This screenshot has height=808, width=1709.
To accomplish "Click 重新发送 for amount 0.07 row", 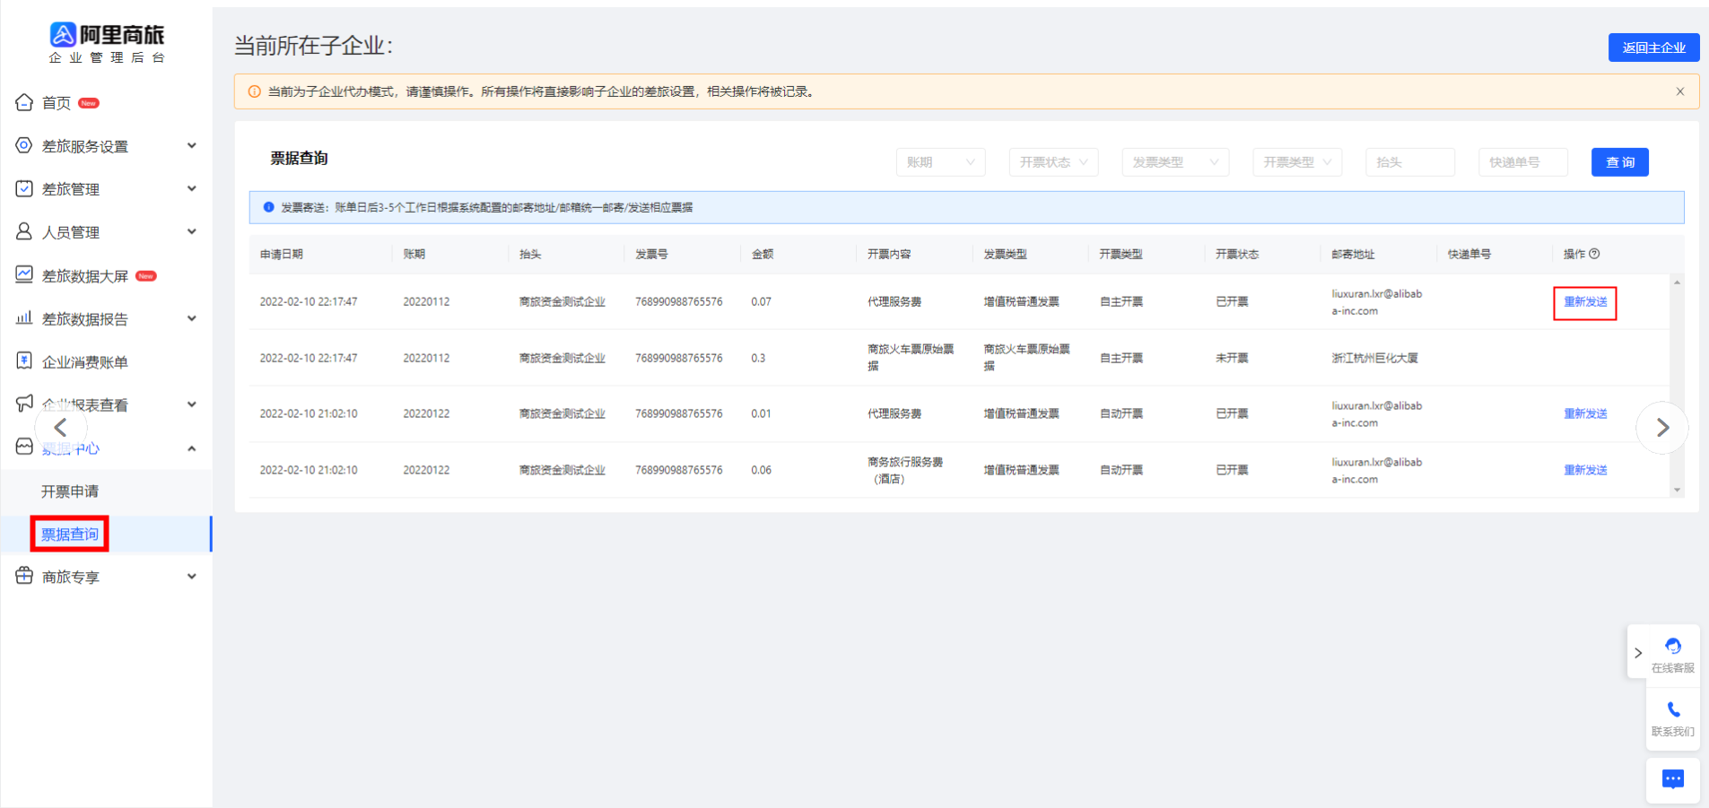I will 1585,302.
